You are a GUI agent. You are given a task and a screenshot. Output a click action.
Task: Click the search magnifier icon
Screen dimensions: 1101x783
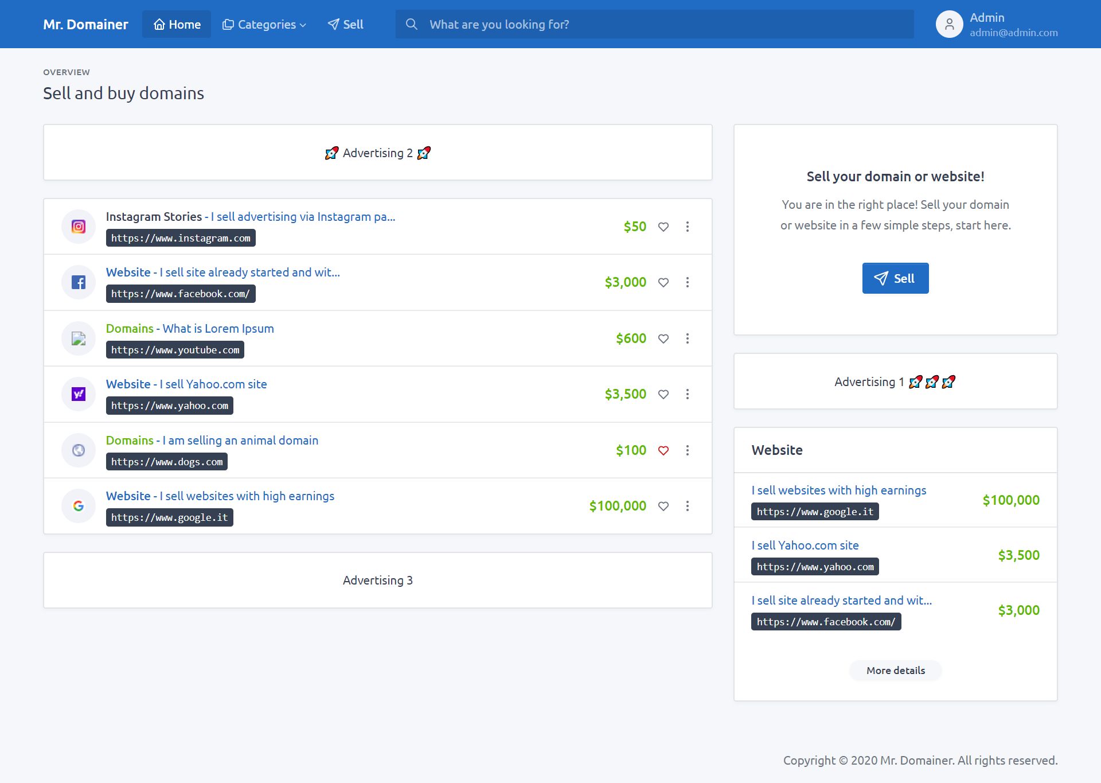(411, 24)
